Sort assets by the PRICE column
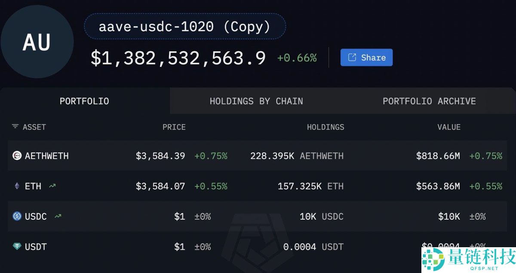The image size is (516, 273). tap(174, 127)
